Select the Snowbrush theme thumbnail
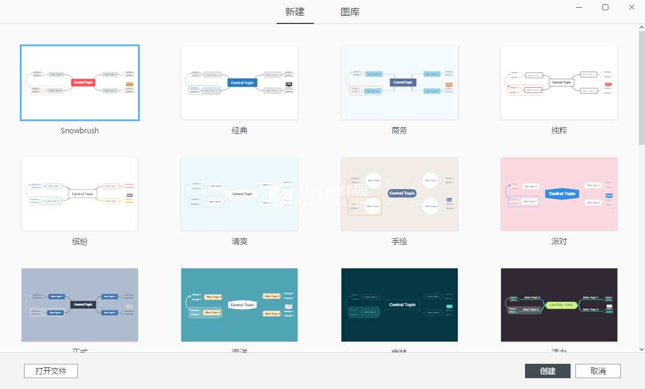Image resolution: width=645 pixels, height=389 pixels. pos(80,83)
